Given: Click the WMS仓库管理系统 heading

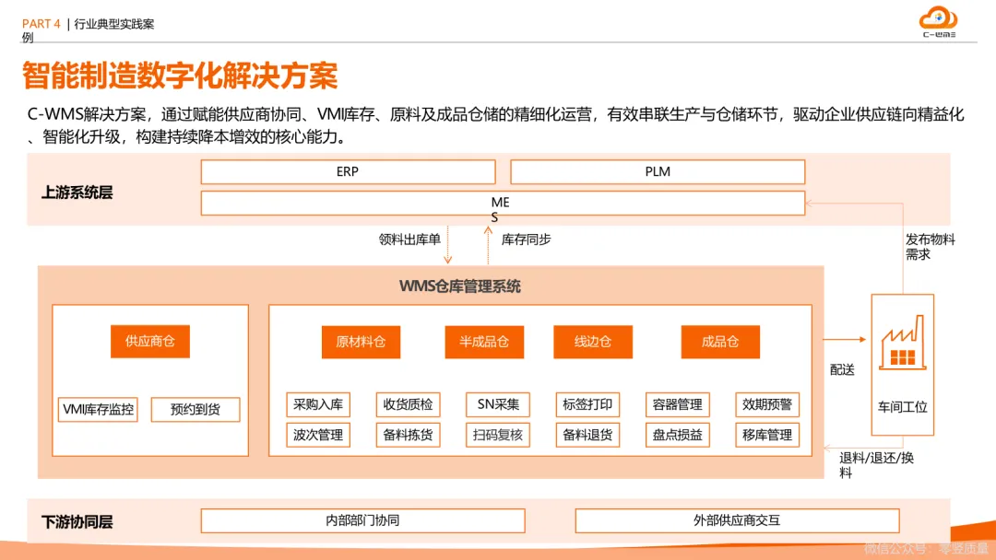Looking at the screenshot, I should point(460,286).
